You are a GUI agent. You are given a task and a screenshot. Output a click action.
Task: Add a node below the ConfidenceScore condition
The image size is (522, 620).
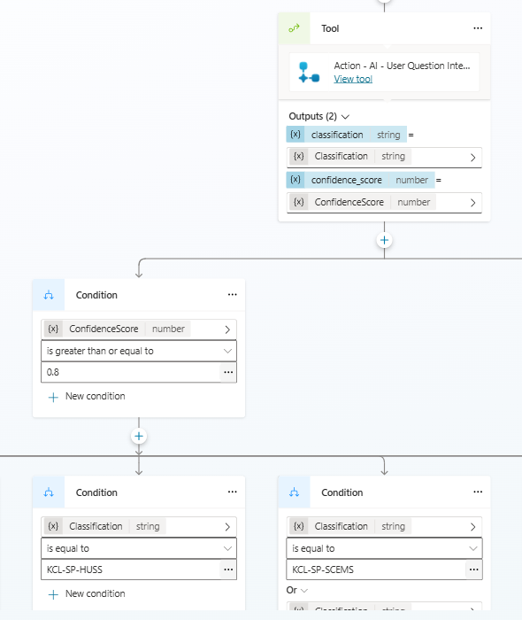(139, 436)
